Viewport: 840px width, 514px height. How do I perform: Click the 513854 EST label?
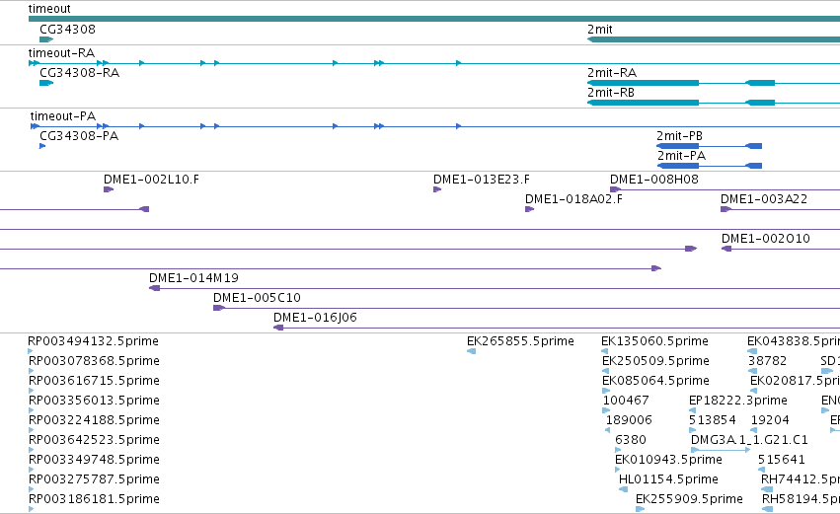coord(712,420)
